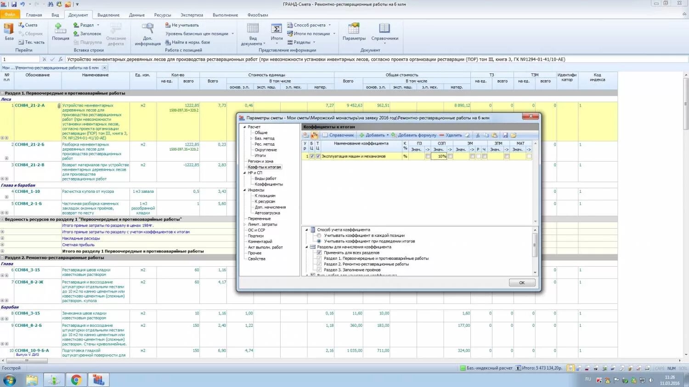Switch to the Данные ribbon tab
This screenshot has height=387, width=689.
tap(136, 15)
